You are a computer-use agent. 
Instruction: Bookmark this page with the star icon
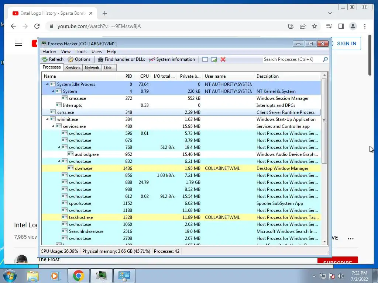click(x=315, y=26)
